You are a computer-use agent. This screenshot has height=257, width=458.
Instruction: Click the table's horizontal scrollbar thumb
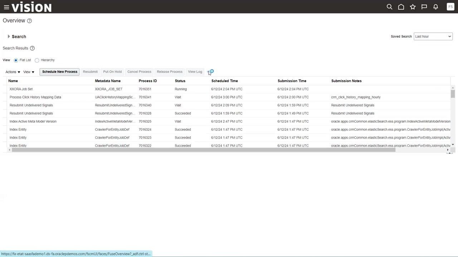(204, 150)
